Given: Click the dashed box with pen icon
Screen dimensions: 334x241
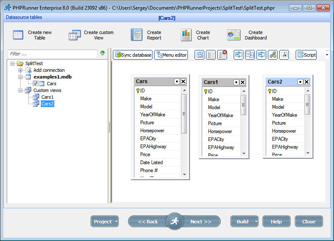Looking at the screenshot, I should (284, 55).
